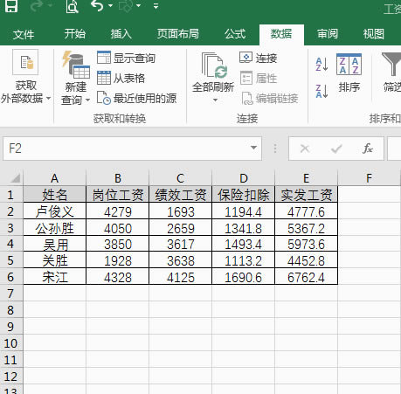Open 最近使用的源 recent sources
Screen dimensions: 401x394
pos(136,98)
